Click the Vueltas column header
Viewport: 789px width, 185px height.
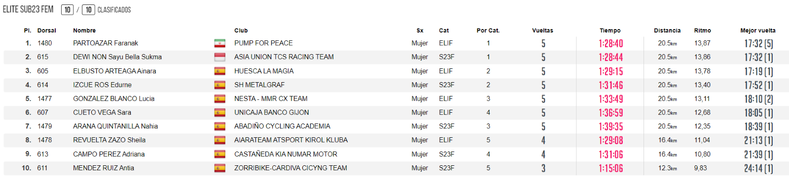(542, 31)
